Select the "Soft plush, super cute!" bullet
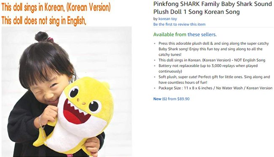Viewport: 274px width, 157px height. [x=214, y=80]
